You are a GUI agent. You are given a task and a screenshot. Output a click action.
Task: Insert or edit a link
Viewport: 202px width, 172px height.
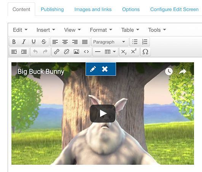[x=57, y=52]
